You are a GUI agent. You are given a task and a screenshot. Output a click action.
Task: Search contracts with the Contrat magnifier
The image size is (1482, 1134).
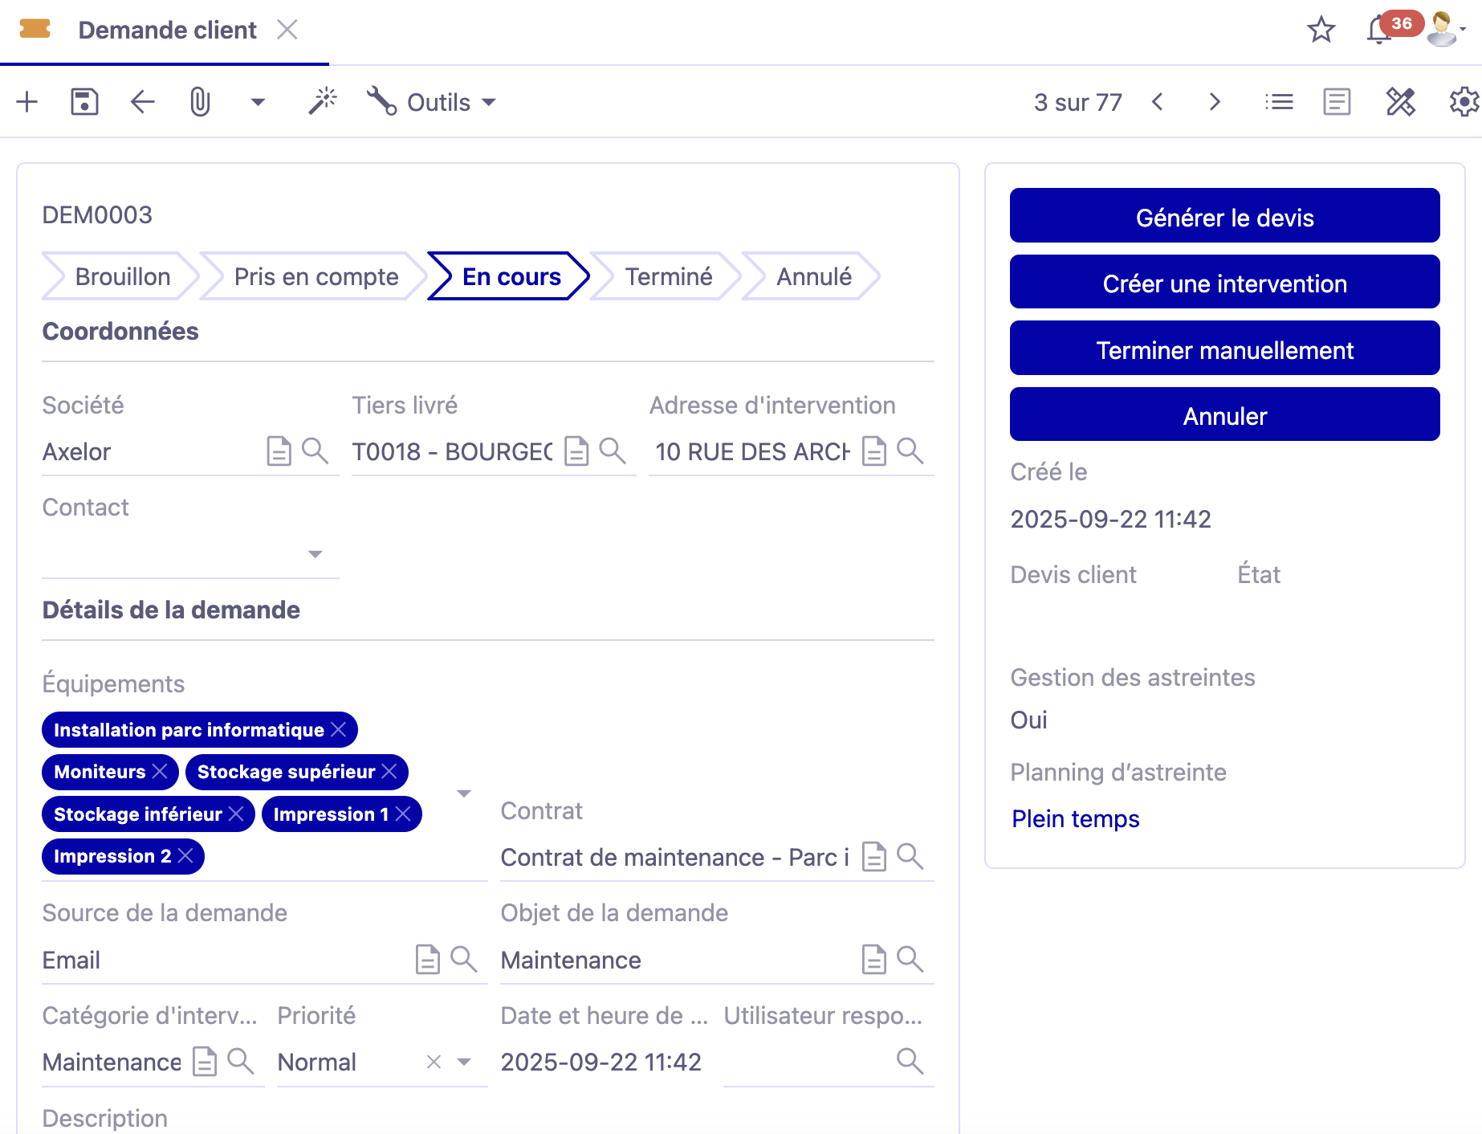[910, 857]
